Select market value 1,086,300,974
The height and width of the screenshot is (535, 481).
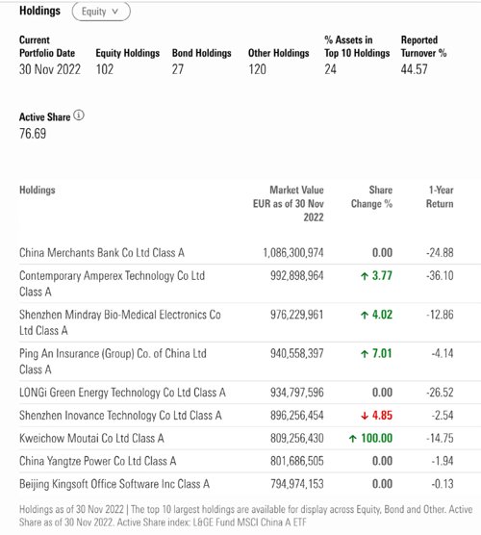[x=293, y=253]
